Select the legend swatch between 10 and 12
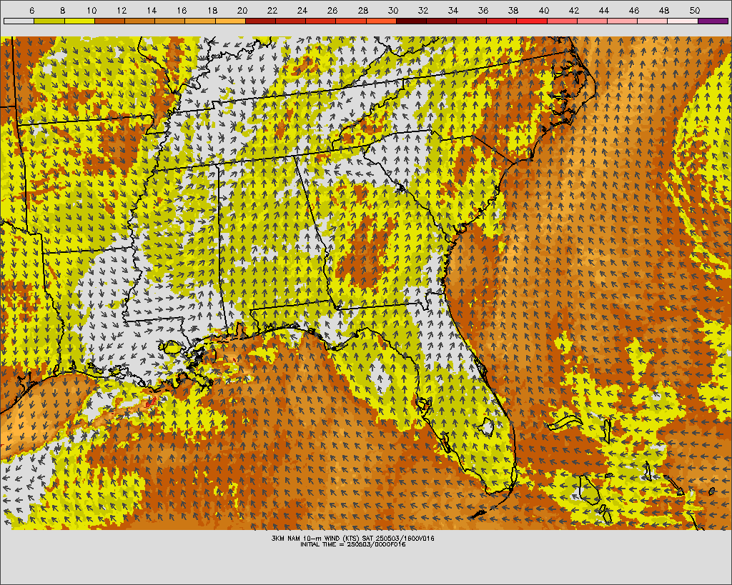Screen dimensions: 732x585 (x=109, y=21)
